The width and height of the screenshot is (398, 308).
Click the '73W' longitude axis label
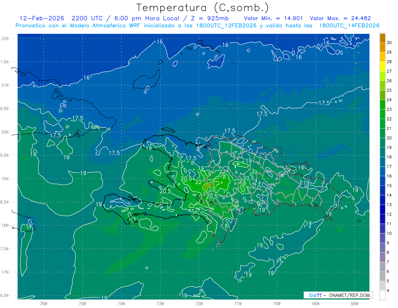pyautogui.click(x=160, y=303)
